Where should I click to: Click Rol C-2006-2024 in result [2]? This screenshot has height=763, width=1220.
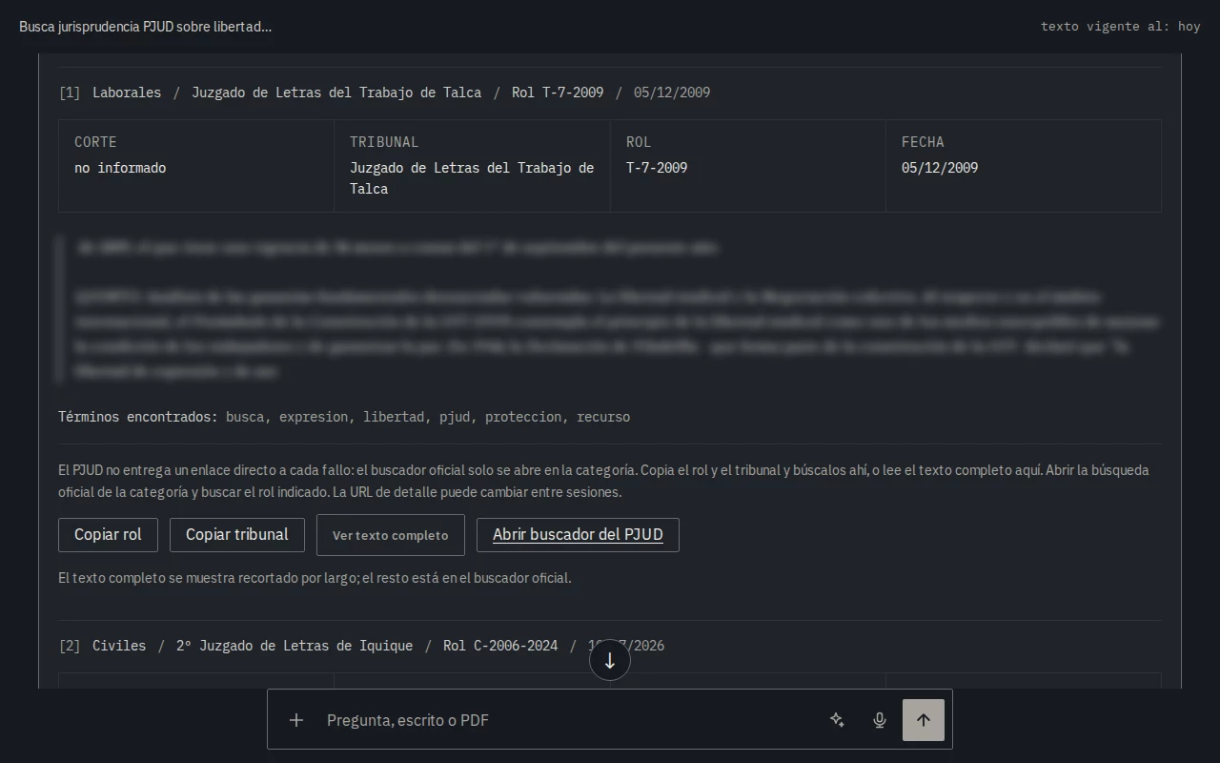tap(500, 646)
